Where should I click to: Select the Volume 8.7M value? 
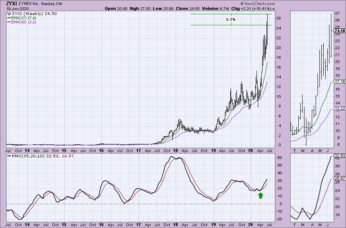(x=215, y=8)
